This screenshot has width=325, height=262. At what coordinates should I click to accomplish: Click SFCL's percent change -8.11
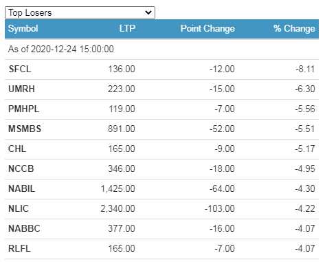pyautogui.click(x=305, y=69)
